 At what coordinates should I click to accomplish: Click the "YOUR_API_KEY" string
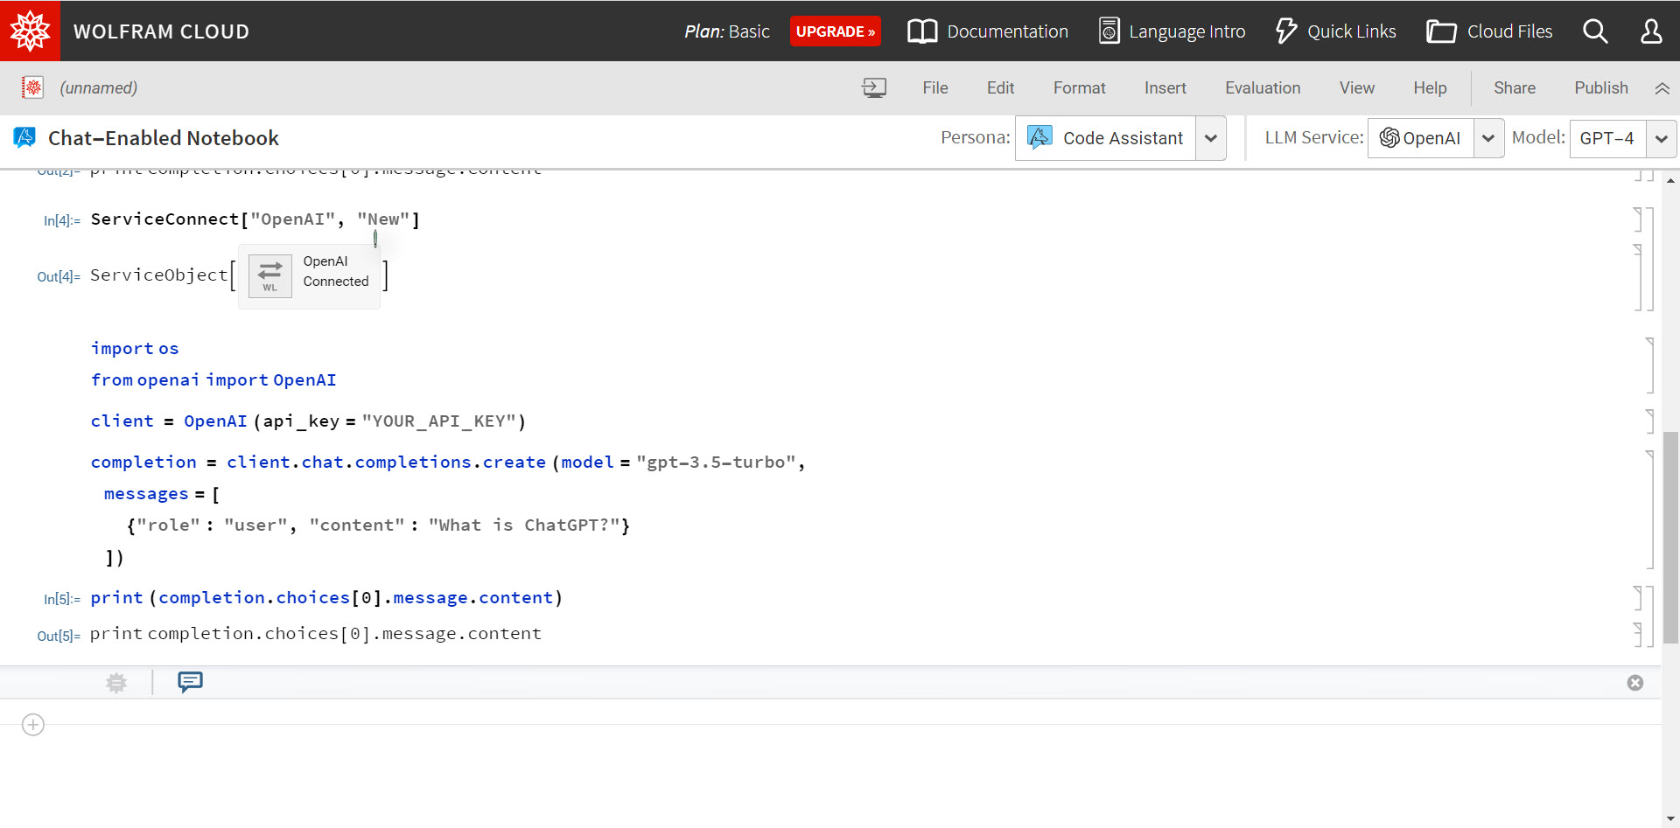438,421
